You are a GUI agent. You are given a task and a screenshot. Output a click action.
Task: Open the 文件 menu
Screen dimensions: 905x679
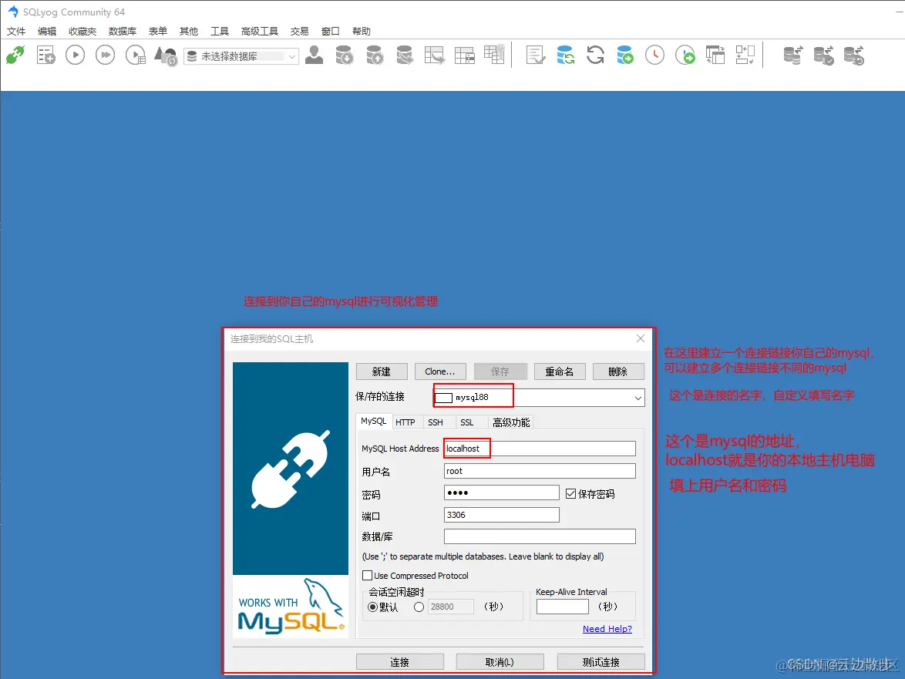(x=16, y=31)
